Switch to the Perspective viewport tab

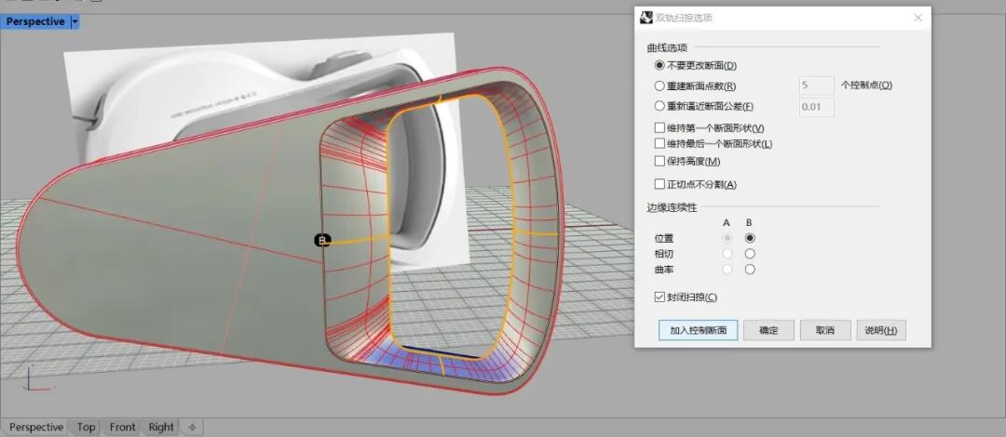(x=36, y=427)
